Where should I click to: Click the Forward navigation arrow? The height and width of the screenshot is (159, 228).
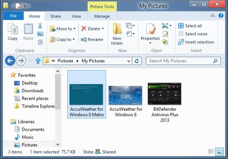[x=21, y=61]
